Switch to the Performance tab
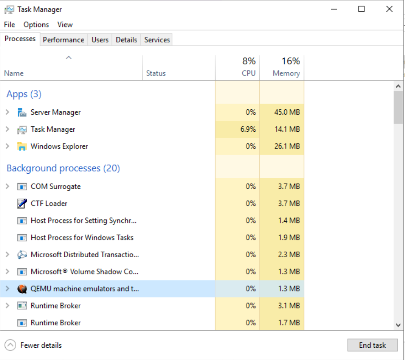405x360 pixels. (64, 40)
